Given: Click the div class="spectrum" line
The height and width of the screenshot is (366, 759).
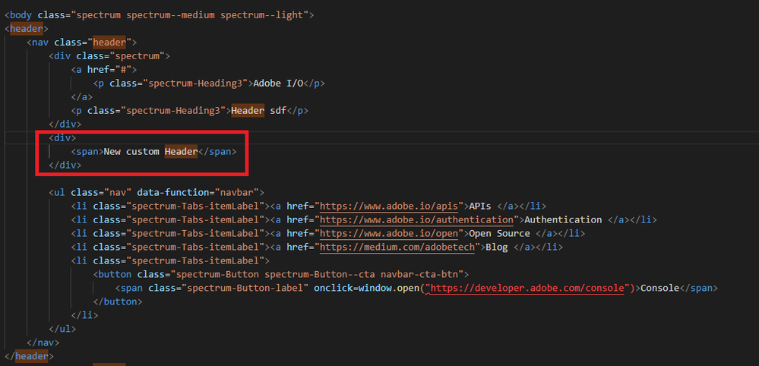Looking at the screenshot, I should tap(109, 56).
